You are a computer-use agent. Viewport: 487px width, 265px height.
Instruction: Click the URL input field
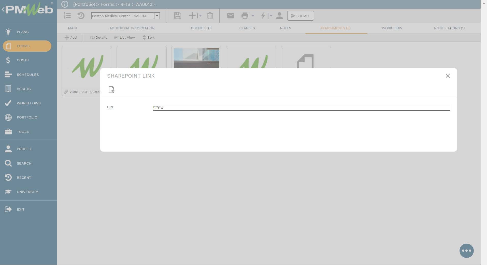(301, 107)
